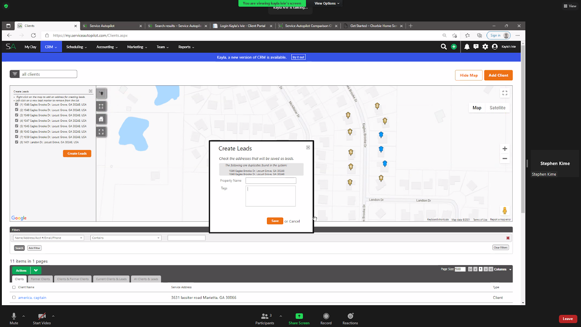Open the Columns dropdown
581x327 pixels.
(503, 269)
